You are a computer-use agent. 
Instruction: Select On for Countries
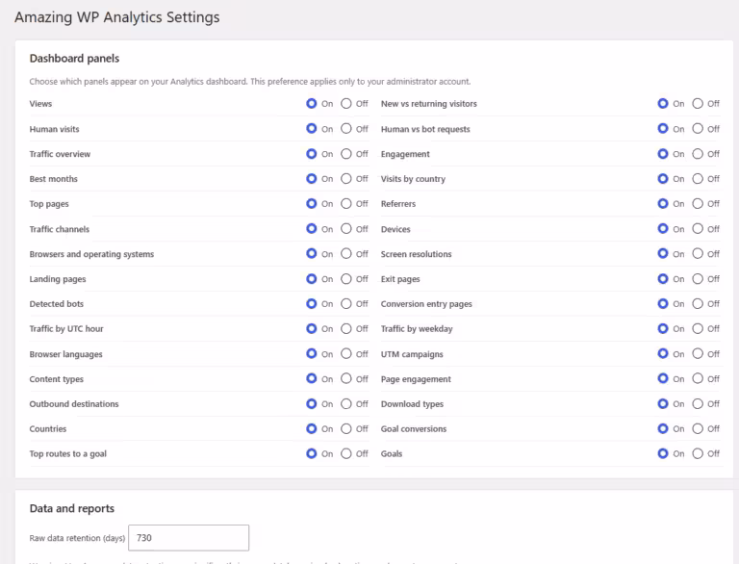(312, 428)
